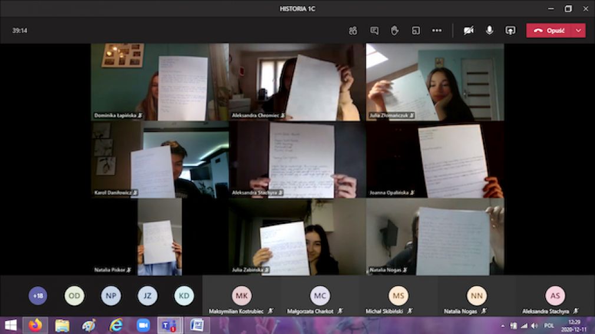
Task: Switch to Microsoft Teams taskbar icon
Action: point(170,325)
